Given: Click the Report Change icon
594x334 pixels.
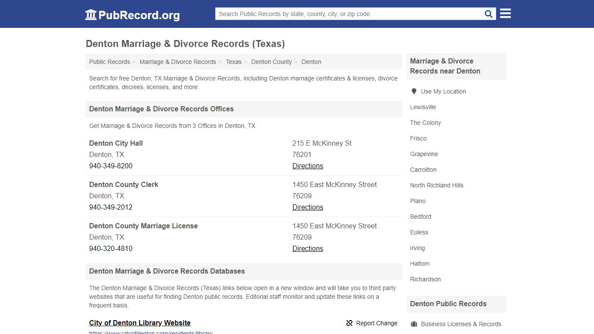Looking at the screenshot, I should pyautogui.click(x=349, y=323).
